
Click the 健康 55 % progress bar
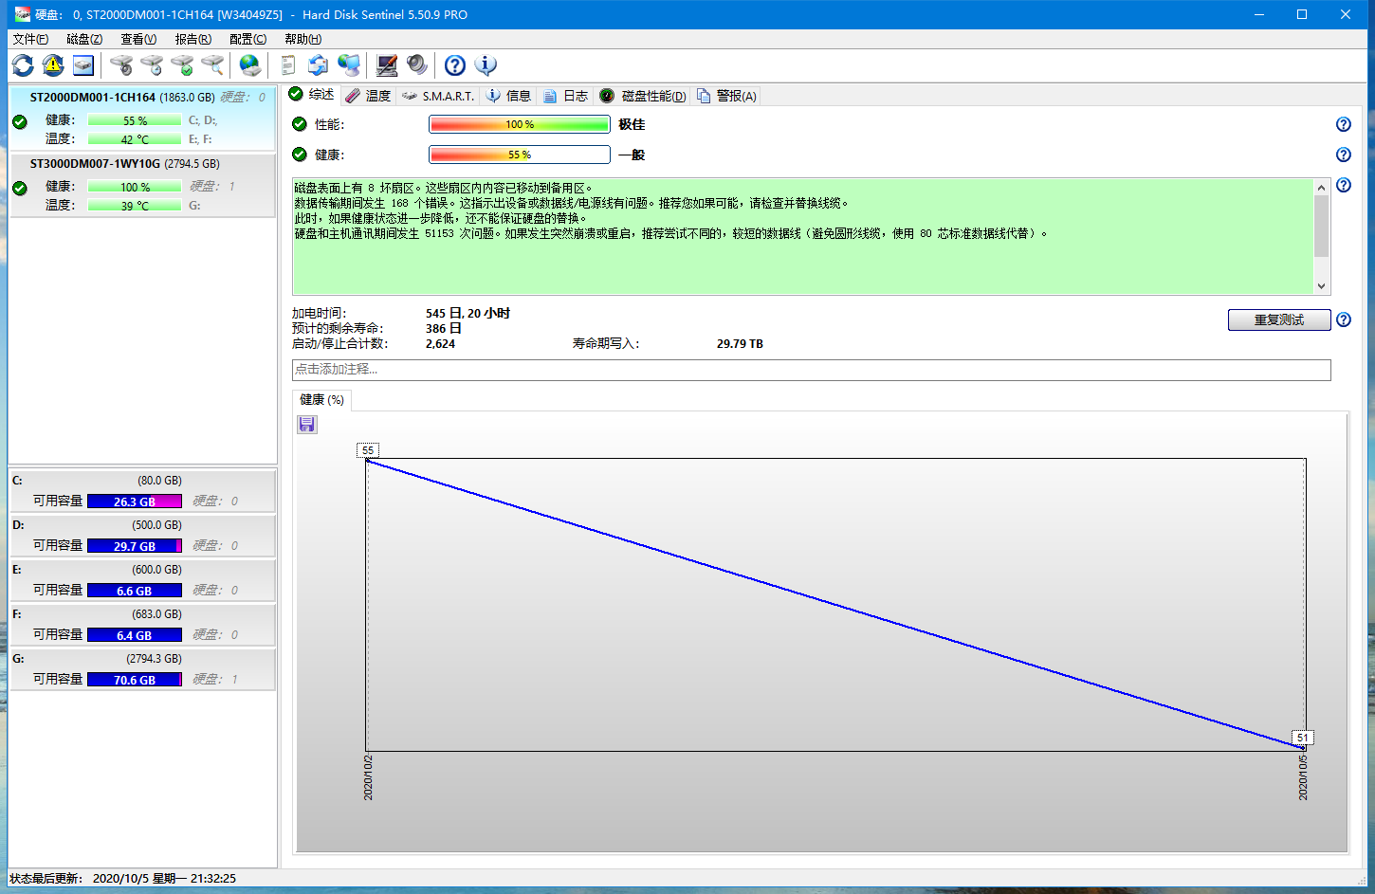520,155
